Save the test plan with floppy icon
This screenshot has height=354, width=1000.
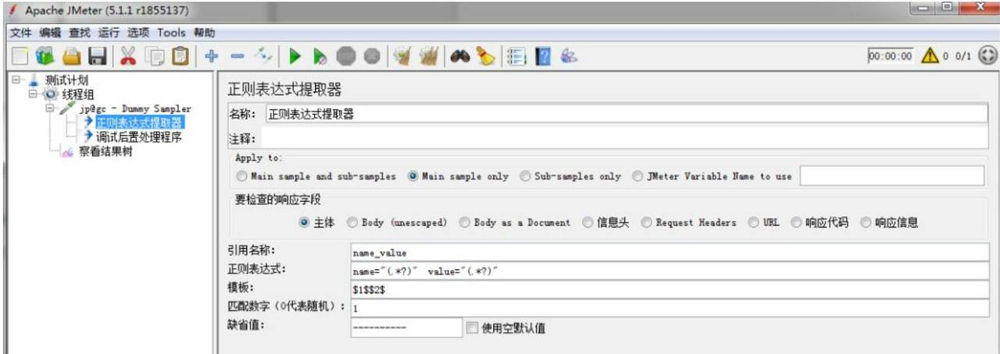[97, 56]
